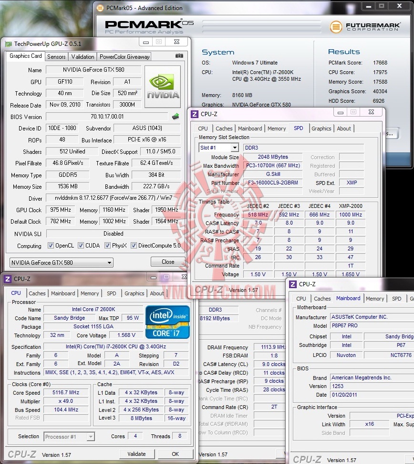This screenshot has width=414, height=464.
Task: Click the PCMark Score value 17668
Action: pyautogui.click(x=380, y=63)
